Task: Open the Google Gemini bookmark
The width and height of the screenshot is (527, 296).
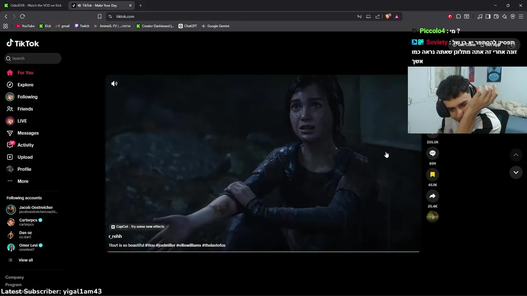Action: point(215,26)
